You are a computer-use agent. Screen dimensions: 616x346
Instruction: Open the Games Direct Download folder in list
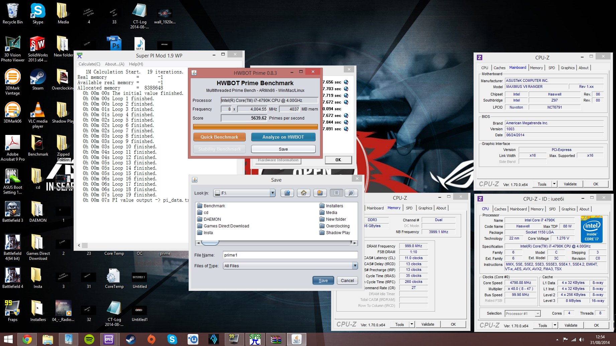click(x=223, y=226)
